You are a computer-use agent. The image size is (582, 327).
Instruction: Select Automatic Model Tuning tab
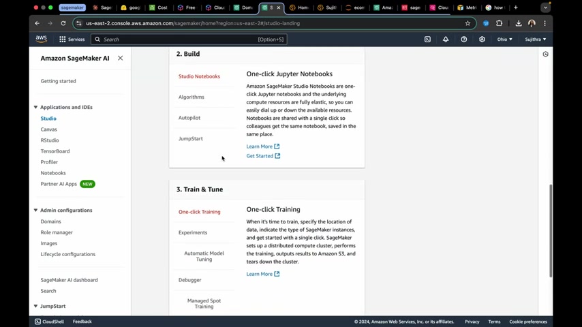point(204,256)
